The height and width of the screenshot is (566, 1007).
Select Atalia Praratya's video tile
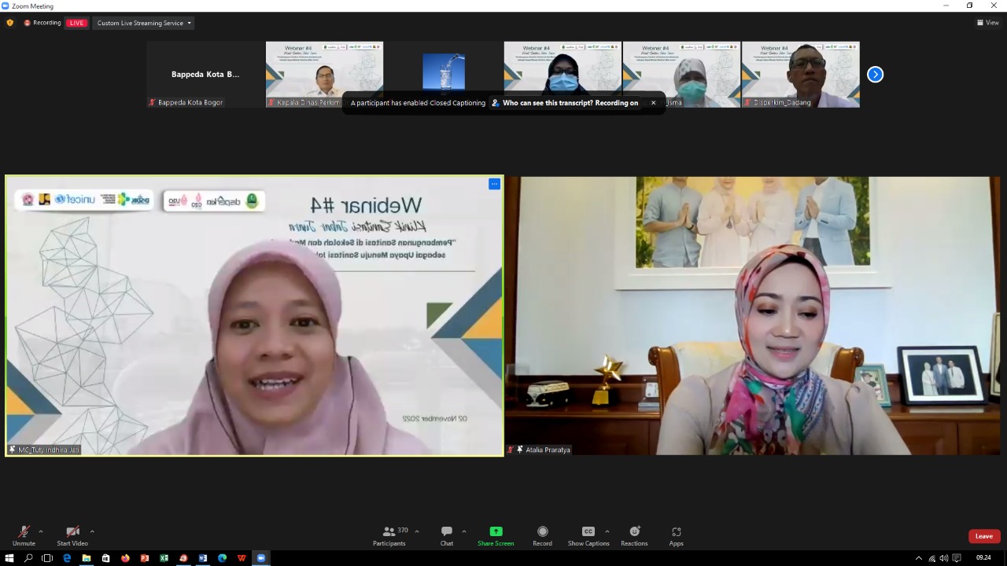[x=753, y=315]
